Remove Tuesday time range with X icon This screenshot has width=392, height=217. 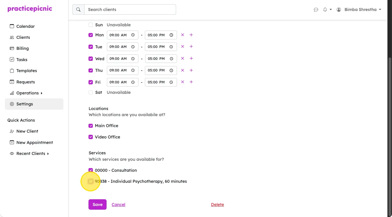point(183,46)
